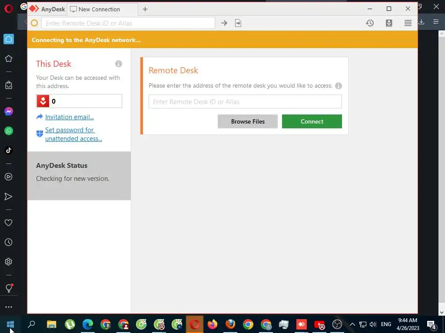Click the lightbulb tips icon in Opera sidebar
This screenshot has height=333, width=445.
[x=9, y=288]
